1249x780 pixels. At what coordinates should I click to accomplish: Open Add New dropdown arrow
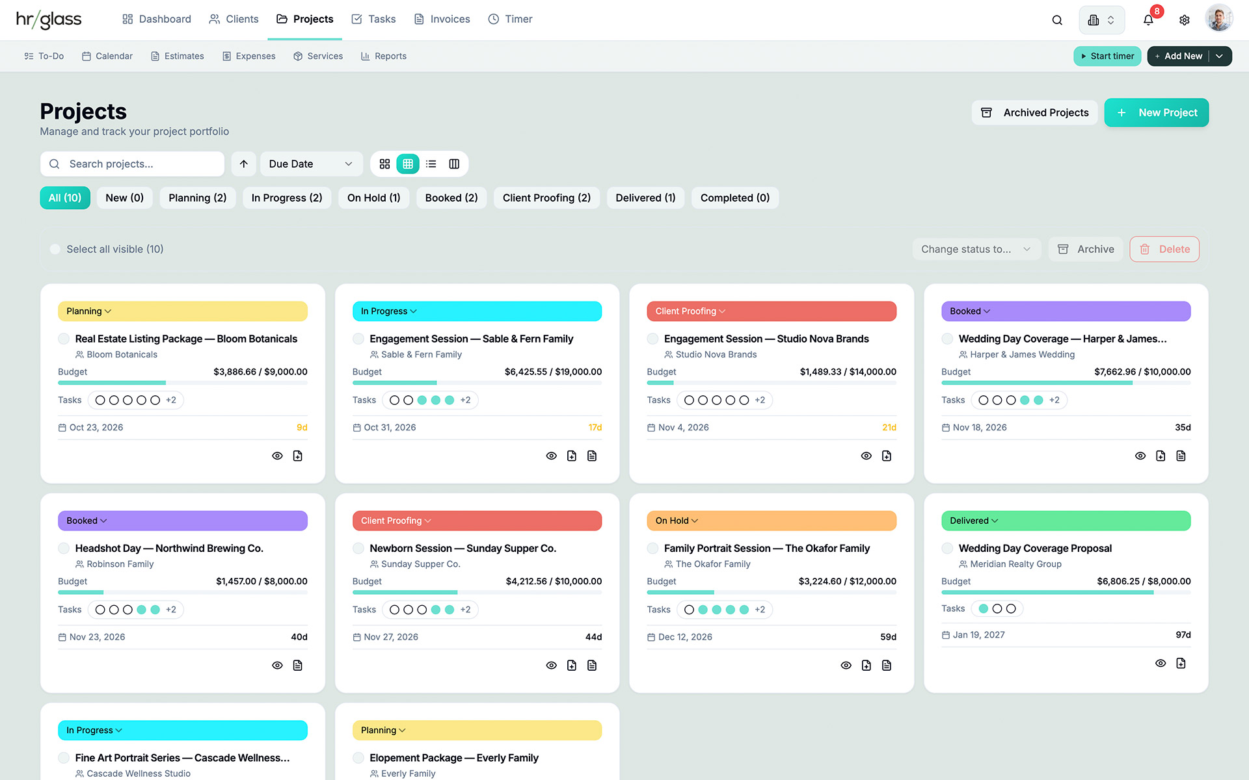[x=1220, y=56]
